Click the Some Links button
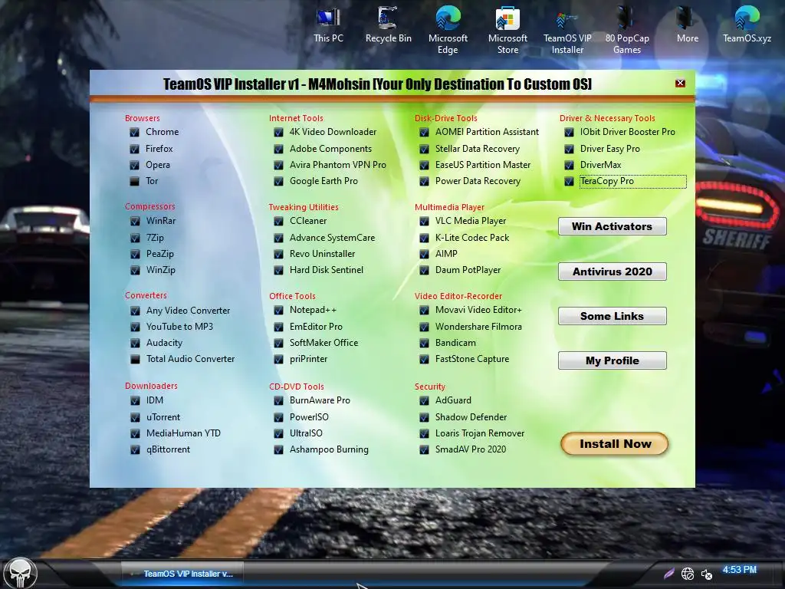The width and height of the screenshot is (785, 589). (x=613, y=316)
